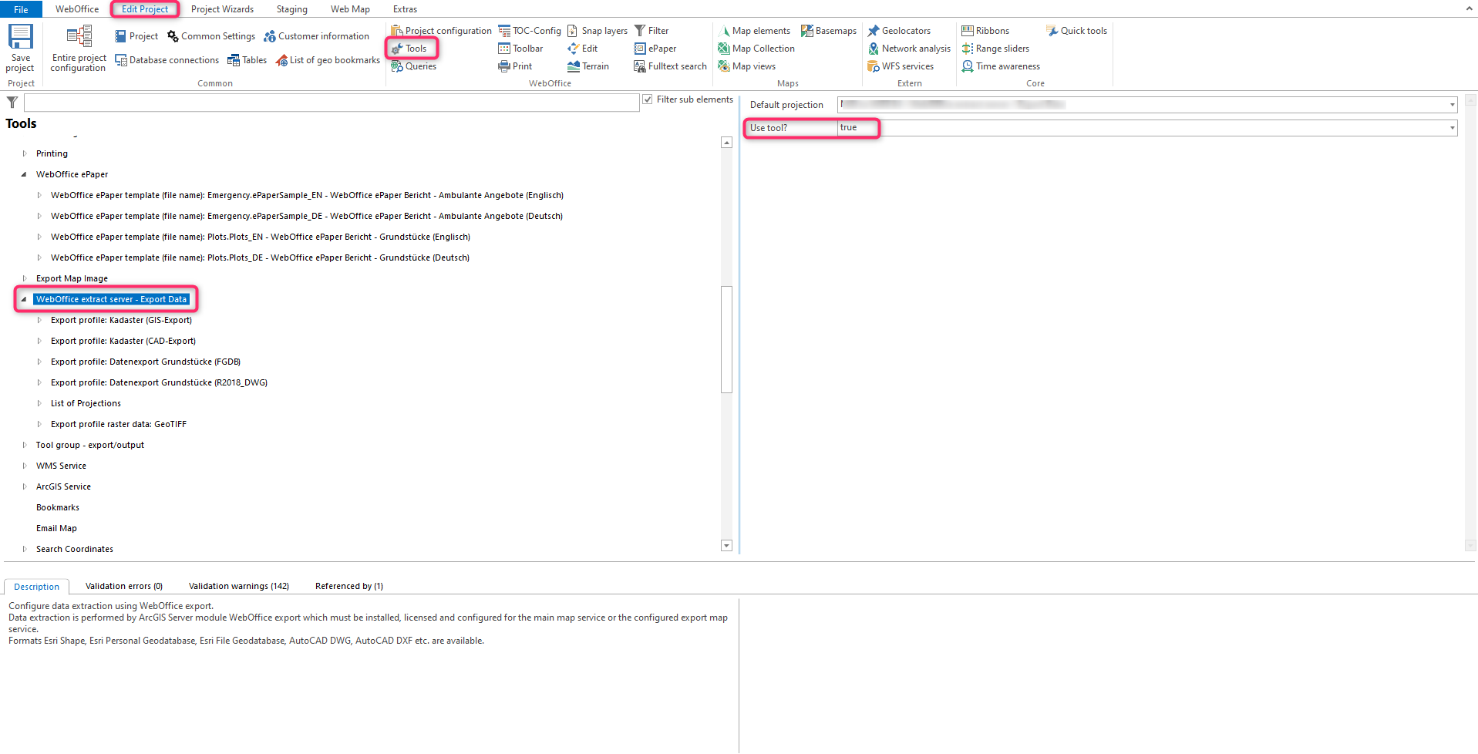
Task: Open Network analysis settings
Action: pyautogui.click(x=909, y=49)
